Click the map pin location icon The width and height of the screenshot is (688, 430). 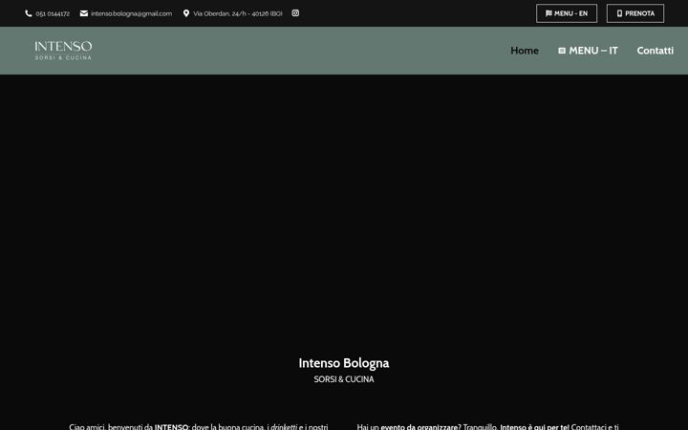(186, 13)
